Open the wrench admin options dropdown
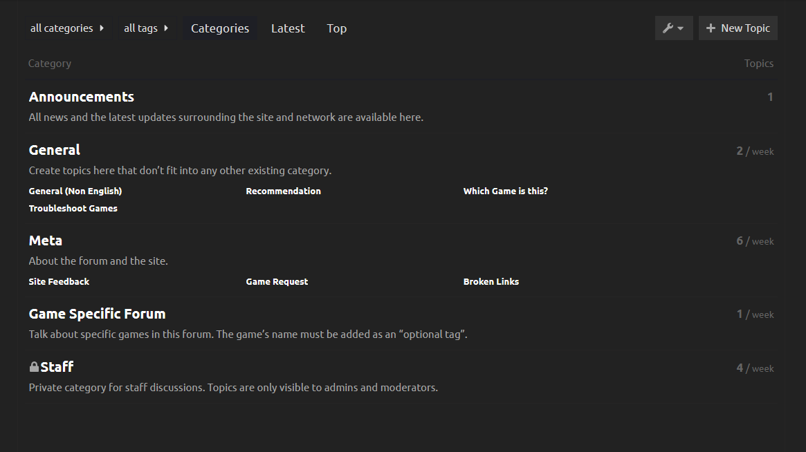Screen dimensions: 806x452 click(x=673, y=28)
